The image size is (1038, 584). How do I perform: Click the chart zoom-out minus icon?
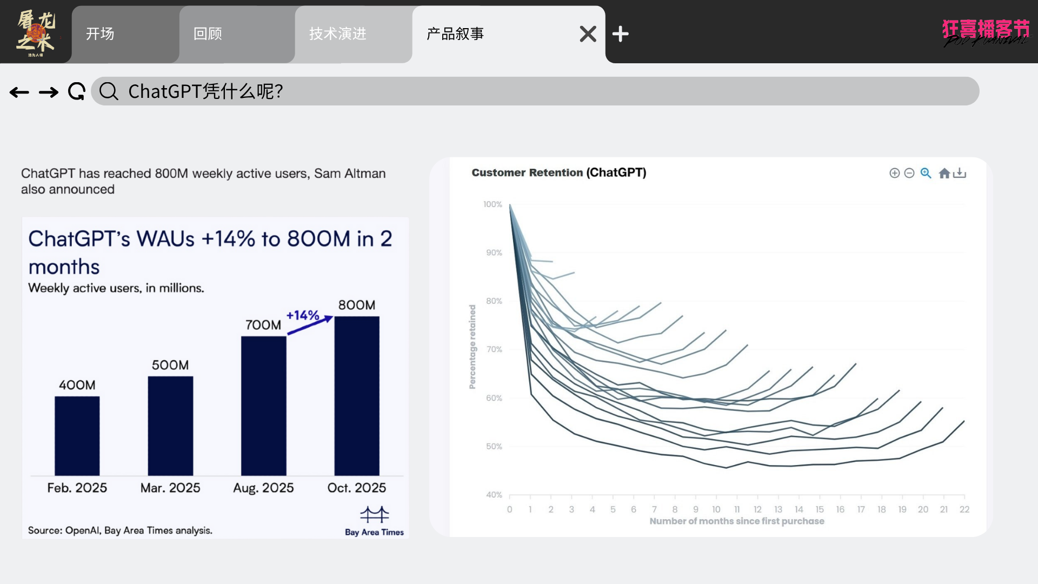(x=909, y=173)
